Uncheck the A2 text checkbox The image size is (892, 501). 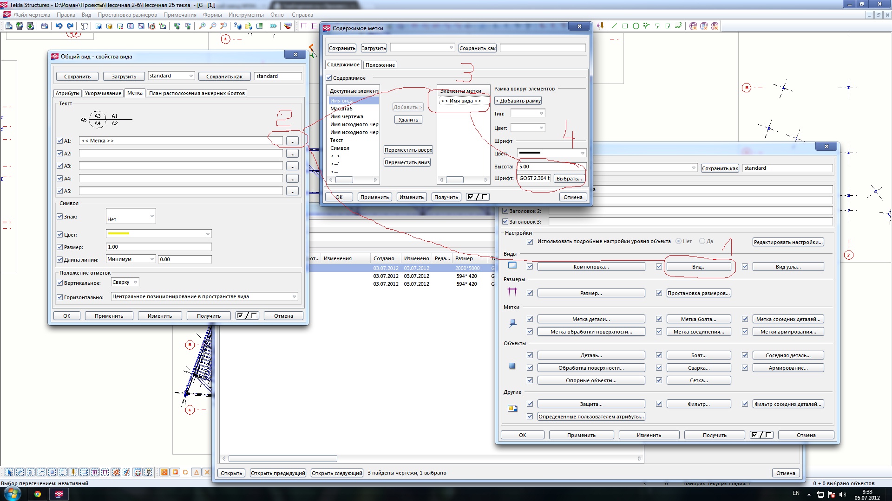point(59,154)
